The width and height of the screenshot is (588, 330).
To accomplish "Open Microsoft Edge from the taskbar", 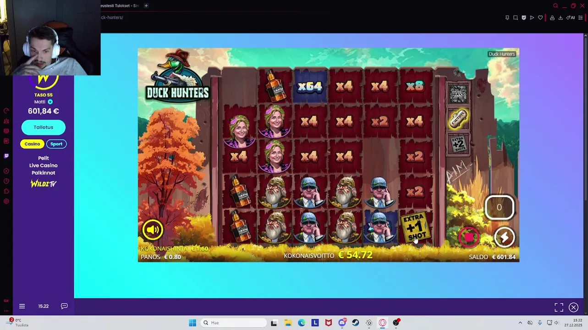I will coord(302,323).
